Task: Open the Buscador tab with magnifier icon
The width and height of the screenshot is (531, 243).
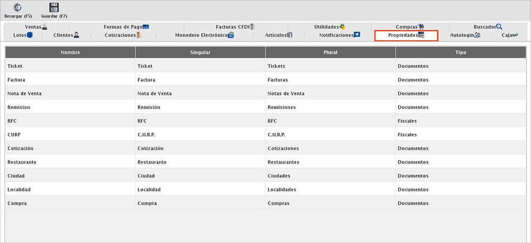Action: click(488, 27)
